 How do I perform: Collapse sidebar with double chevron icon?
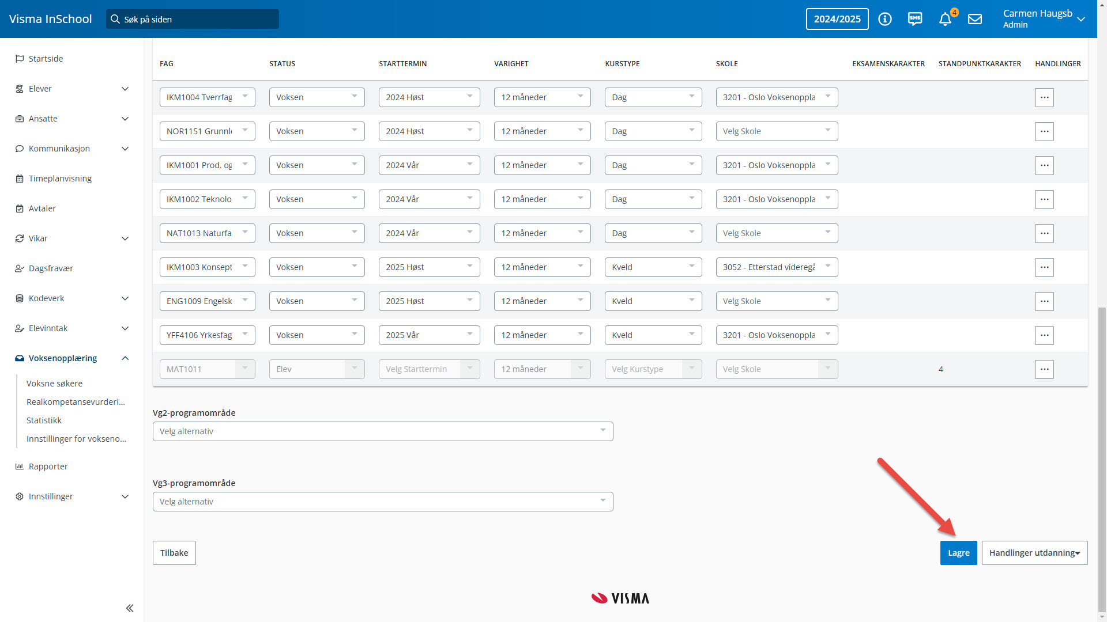pyautogui.click(x=130, y=608)
